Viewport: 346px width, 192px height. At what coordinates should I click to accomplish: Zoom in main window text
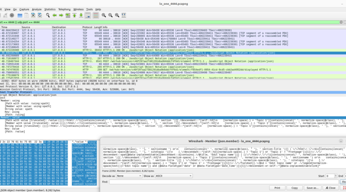[104, 15]
